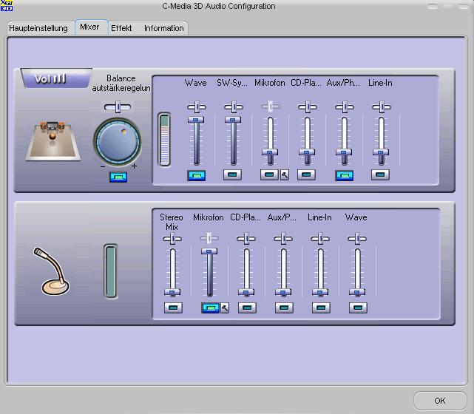Adjust the master balance slider above knob
474x414 pixels.
click(x=118, y=107)
